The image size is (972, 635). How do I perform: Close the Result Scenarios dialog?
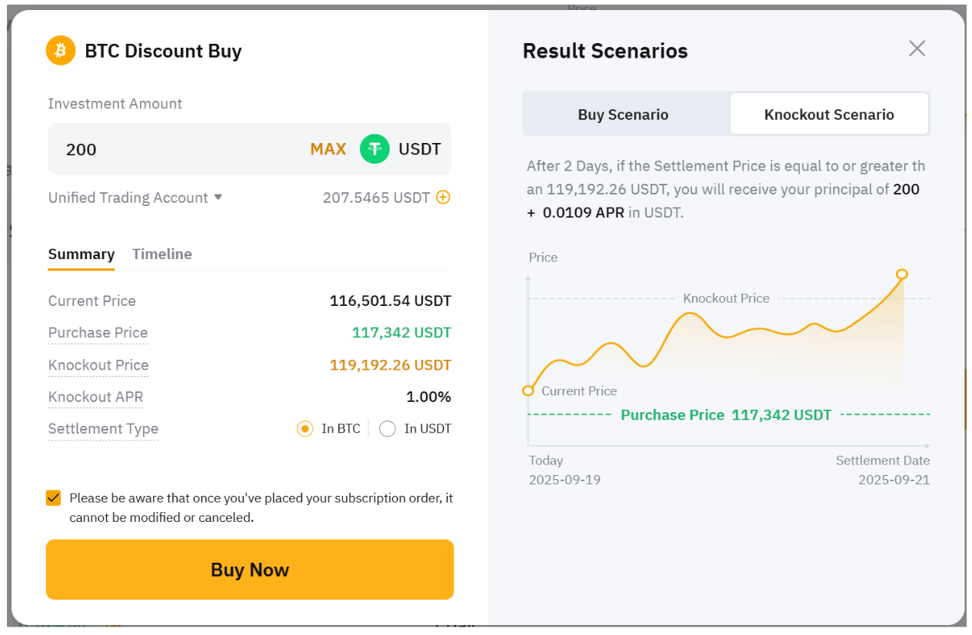click(x=917, y=49)
